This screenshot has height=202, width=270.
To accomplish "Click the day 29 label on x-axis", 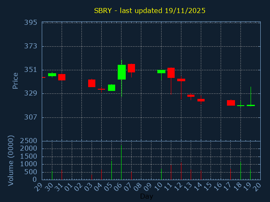I will click(x=40, y=187).
